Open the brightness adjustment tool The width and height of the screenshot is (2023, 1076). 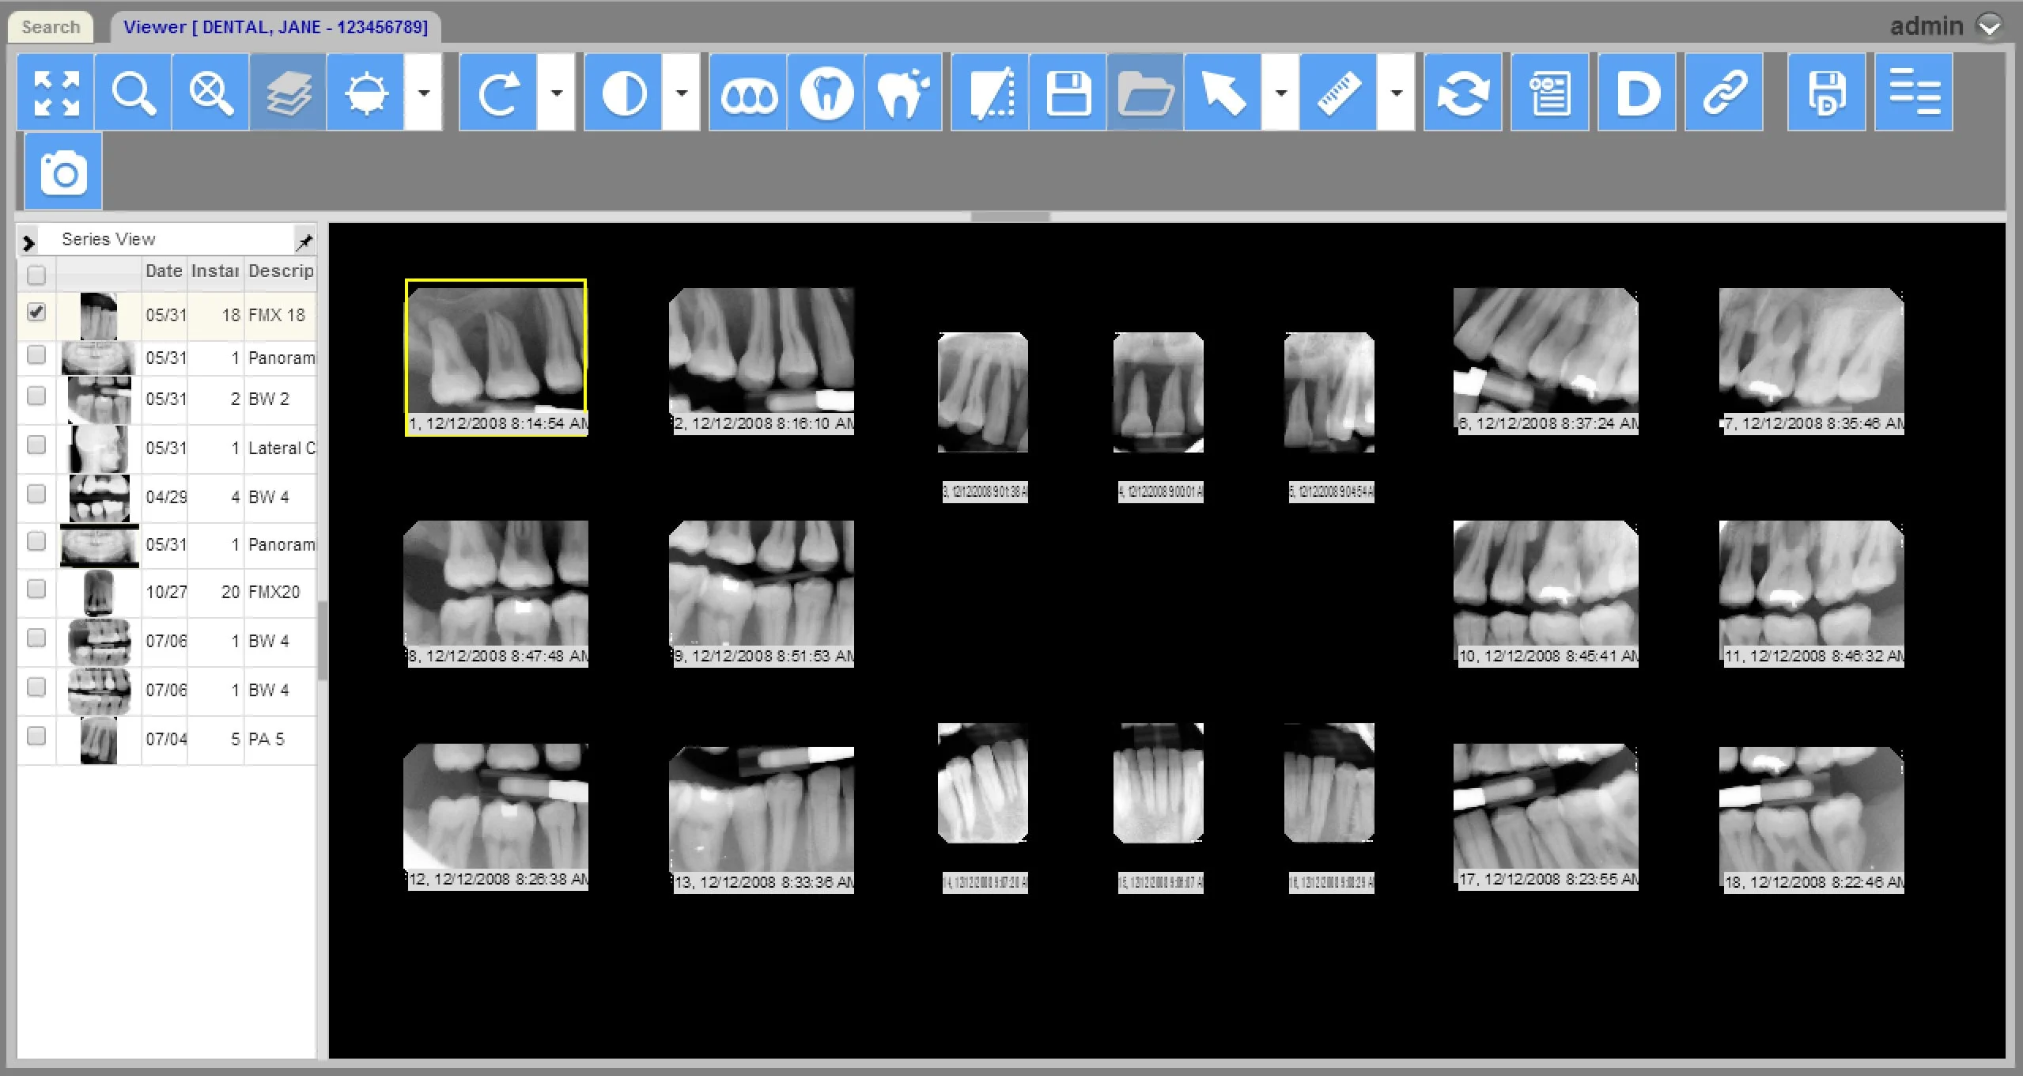pos(366,93)
